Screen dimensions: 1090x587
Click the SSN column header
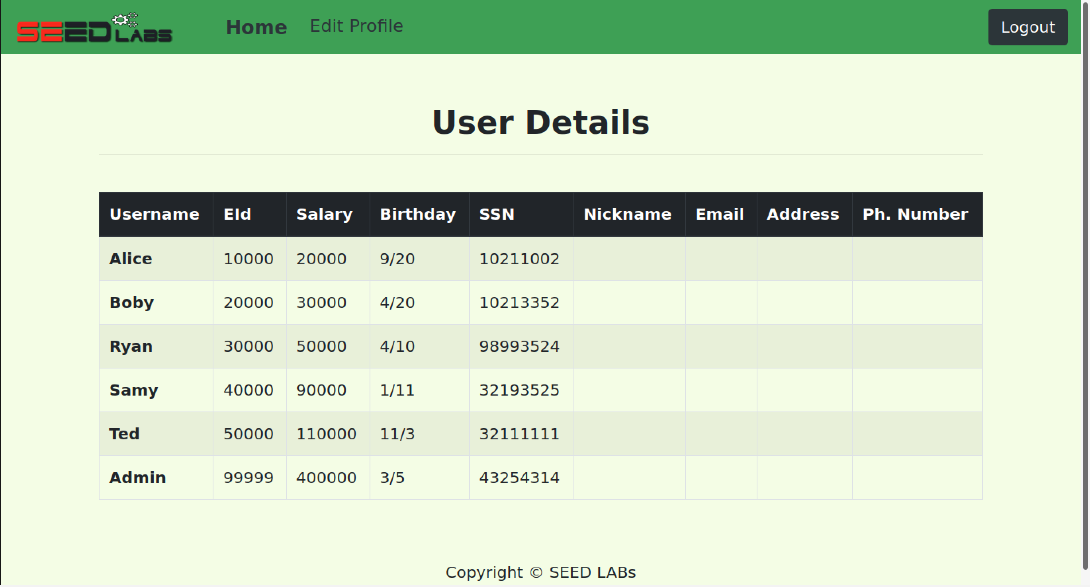point(496,215)
